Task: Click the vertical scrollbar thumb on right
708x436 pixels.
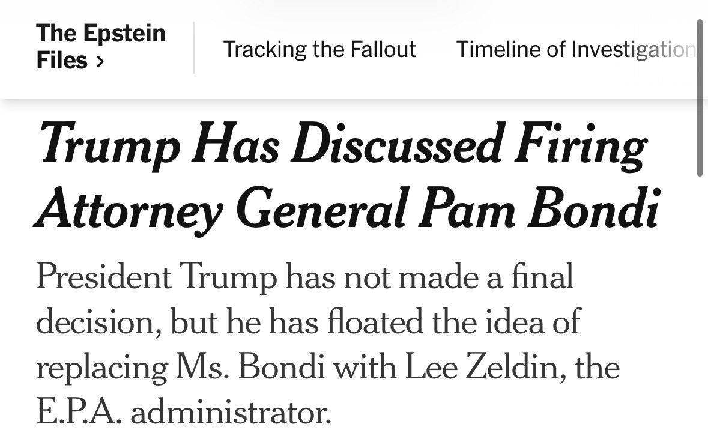Action: click(x=700, y=97)
